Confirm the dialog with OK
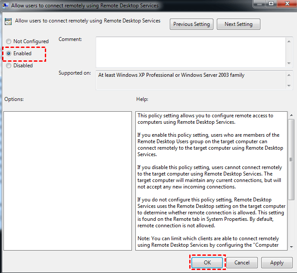The image size is (297, 273). coord(207,262)
